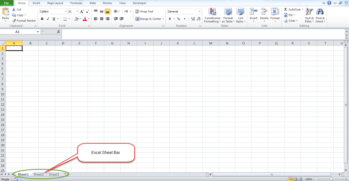
Task: Click the Fill button
Action: [289, 15]
